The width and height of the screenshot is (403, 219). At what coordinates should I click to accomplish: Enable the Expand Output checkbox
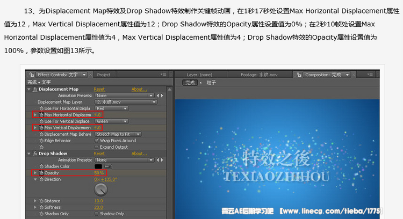(x=97, y=147)
